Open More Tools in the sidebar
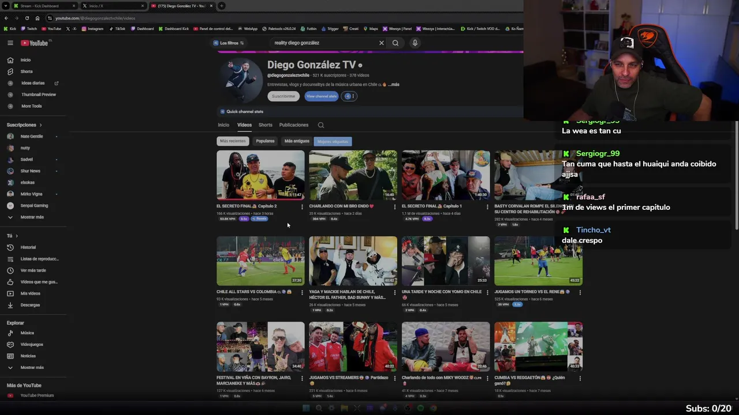739x415 pixels. 32,106
